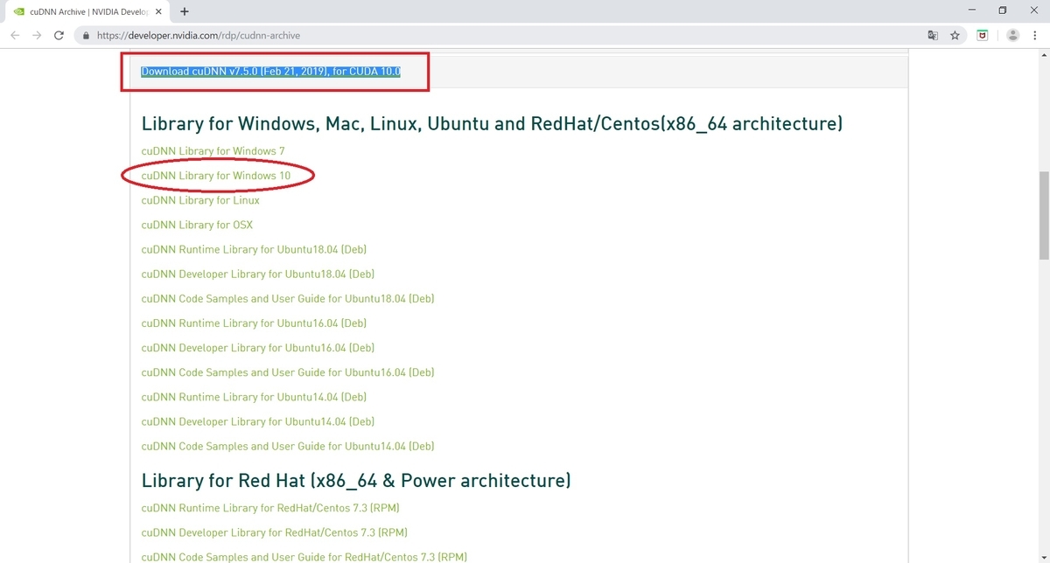This screenshot has width=1050, height=563.
Task: Open the Chrome three-dot menu
Action: [x=1035, y=35]
